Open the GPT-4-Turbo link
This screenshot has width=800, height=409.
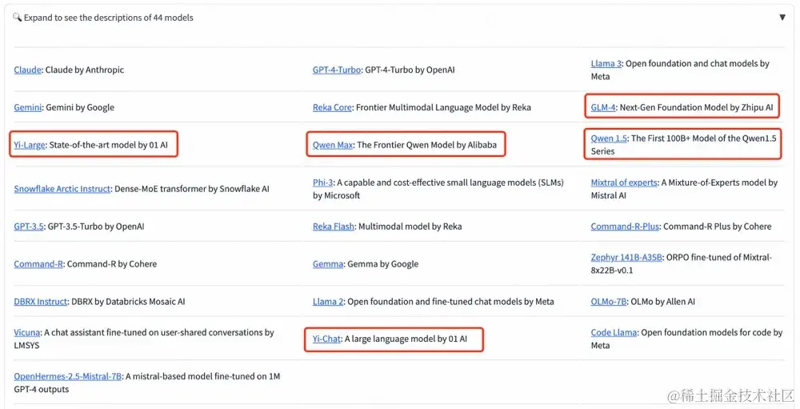336,70
